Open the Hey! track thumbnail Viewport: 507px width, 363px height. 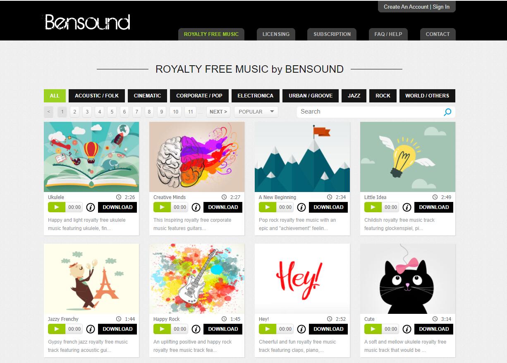coord(302,279)
